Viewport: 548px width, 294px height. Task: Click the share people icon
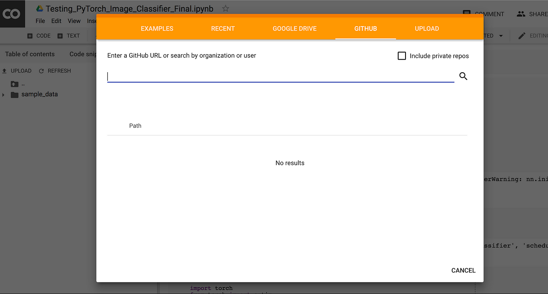tap(521, 14)
